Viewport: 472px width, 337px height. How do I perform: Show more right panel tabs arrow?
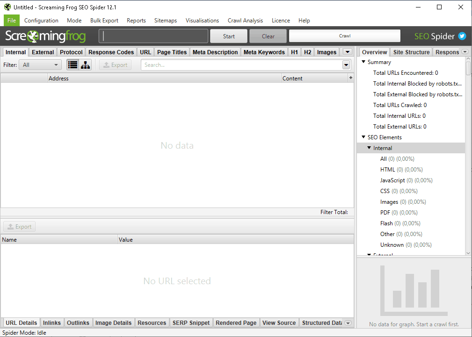coord(465,52)
